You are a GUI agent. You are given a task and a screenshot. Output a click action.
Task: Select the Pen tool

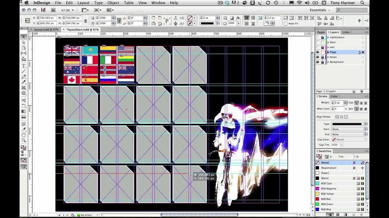24,77
